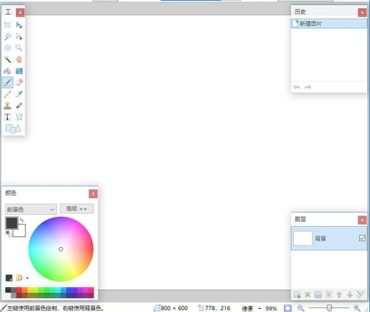Image resolution: width=370 pixels, height=312 pixels.
Task: Activate the Text tool
Action: pos(7,117)
